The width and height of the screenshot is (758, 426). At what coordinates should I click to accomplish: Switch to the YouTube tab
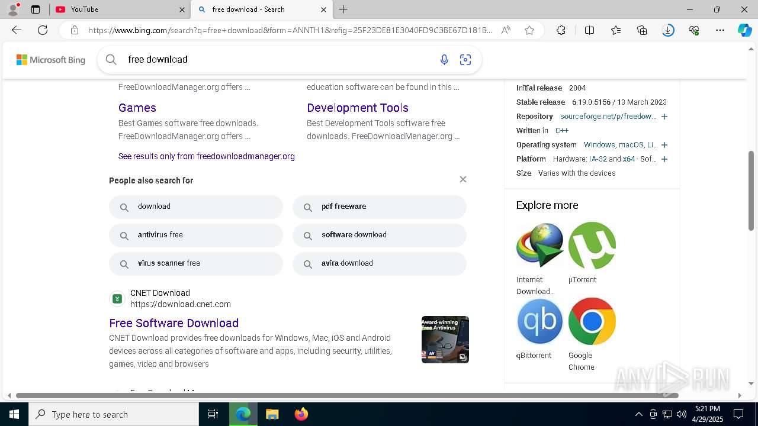121,9
